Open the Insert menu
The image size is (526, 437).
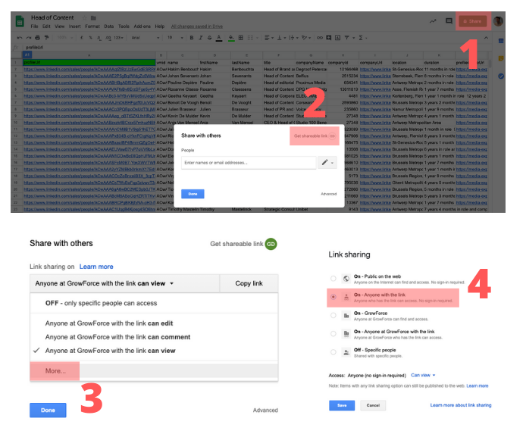click(74, 27)
